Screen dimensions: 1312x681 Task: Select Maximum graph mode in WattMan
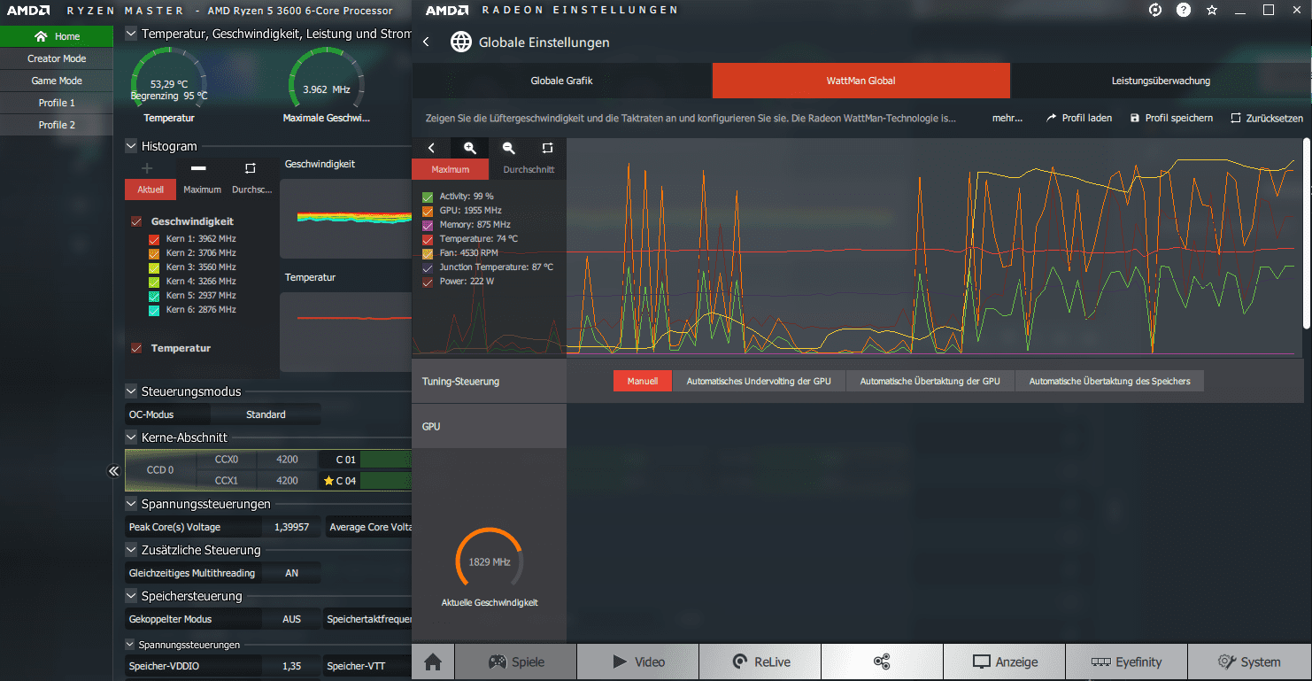point(451,169)
